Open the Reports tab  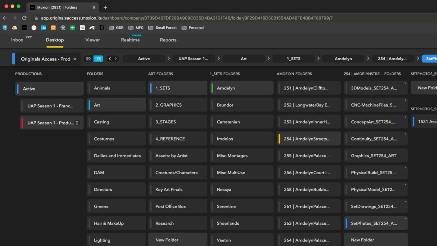click(x=168, y=40)
